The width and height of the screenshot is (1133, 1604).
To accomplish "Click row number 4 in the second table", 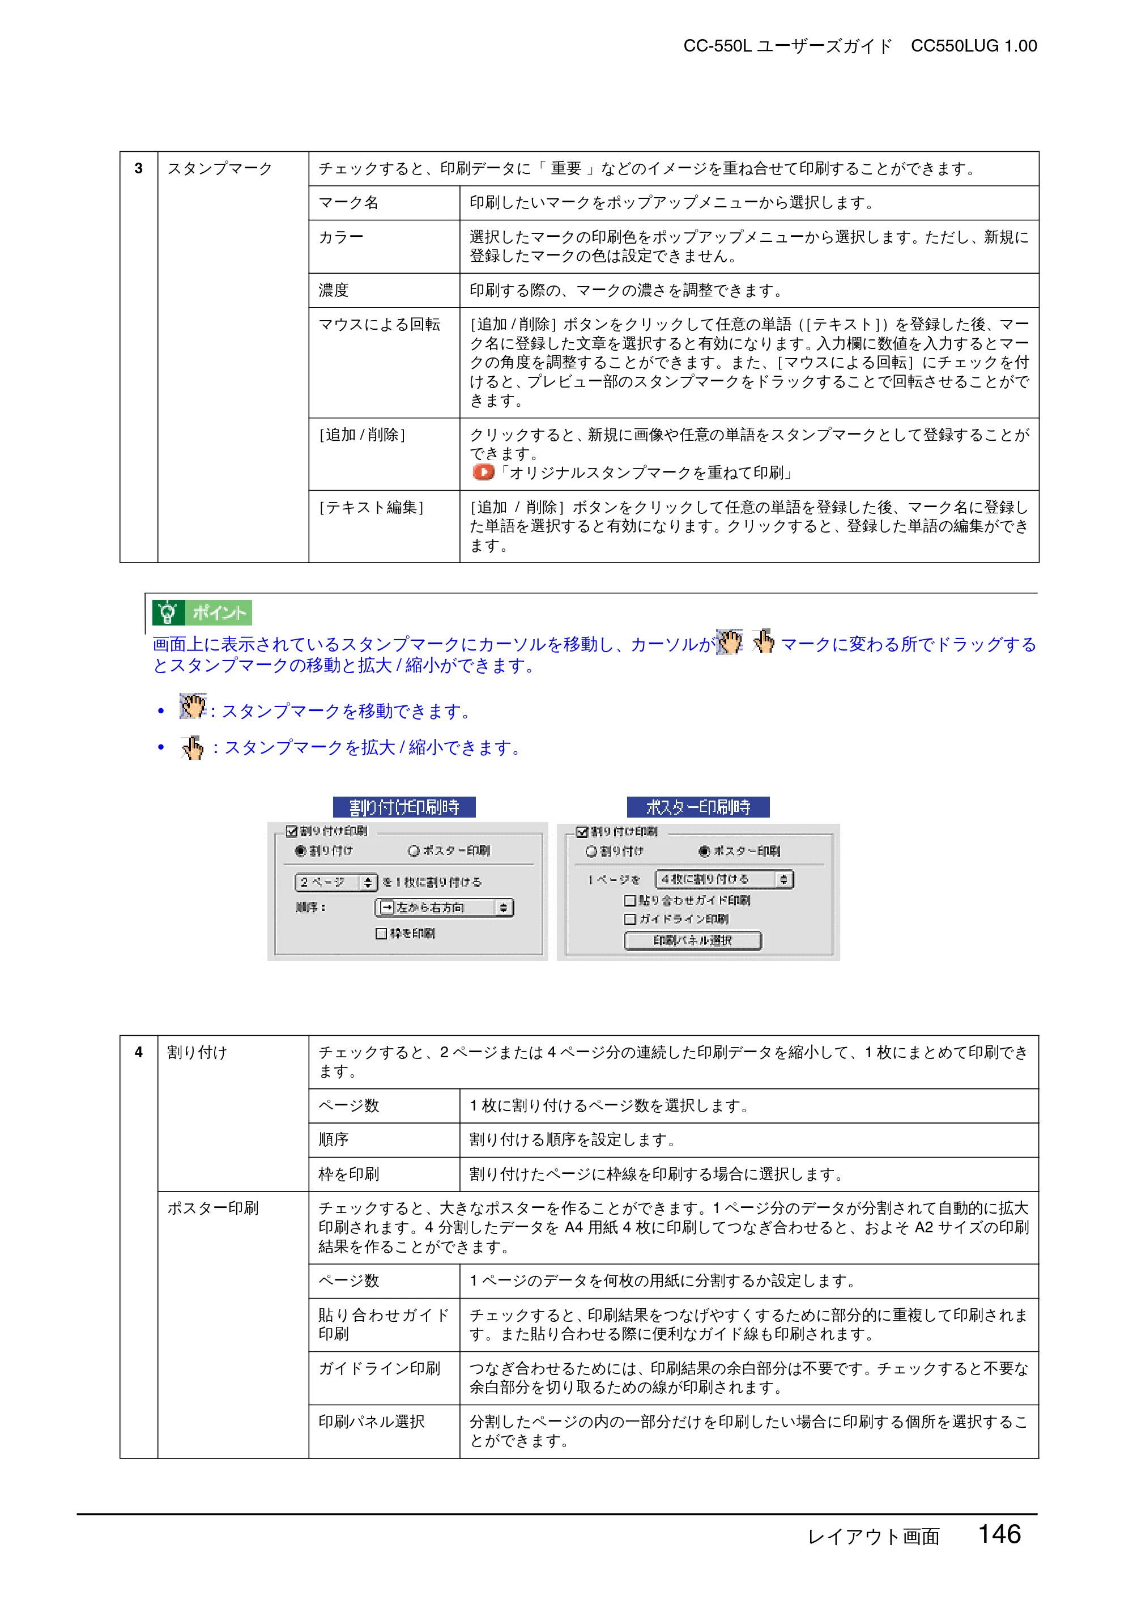I will coord(138,1052).
